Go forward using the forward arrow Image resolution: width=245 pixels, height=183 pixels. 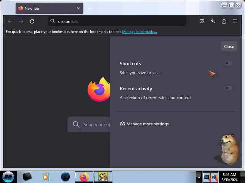(21, 21)
